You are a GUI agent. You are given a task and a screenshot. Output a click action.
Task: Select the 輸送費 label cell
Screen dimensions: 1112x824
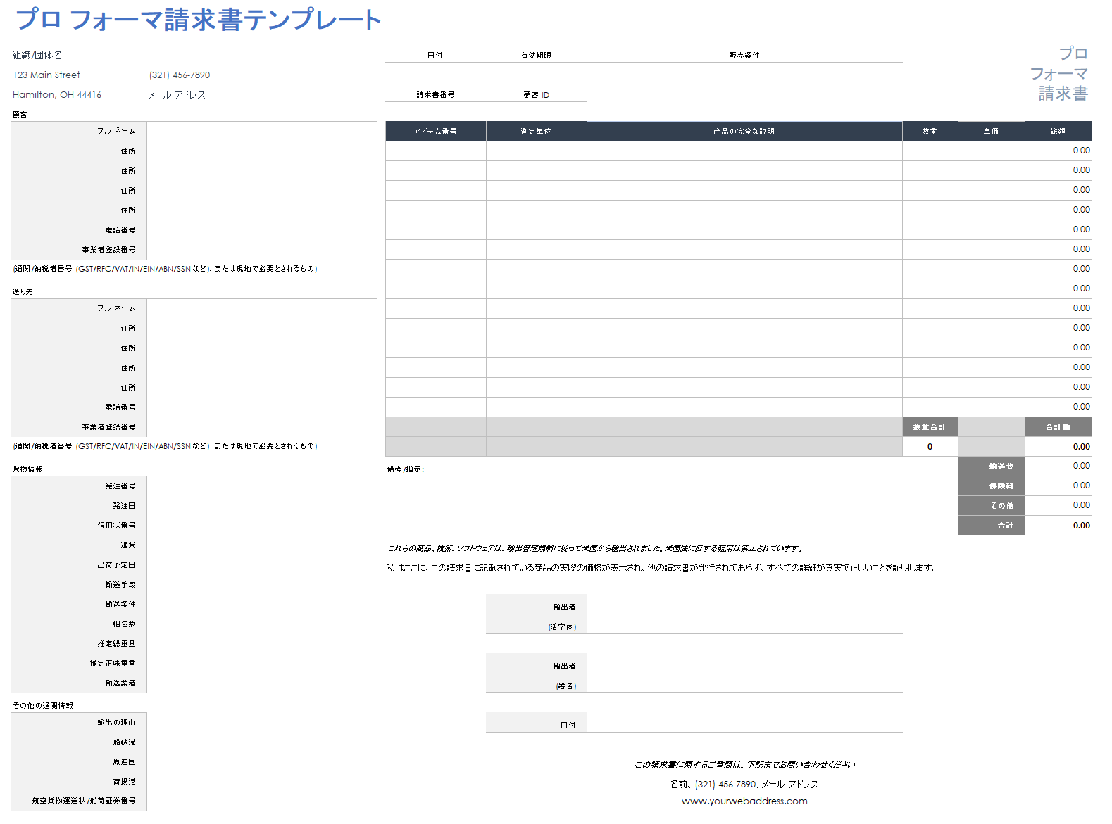pyautogui.click(x=991, y=466)
